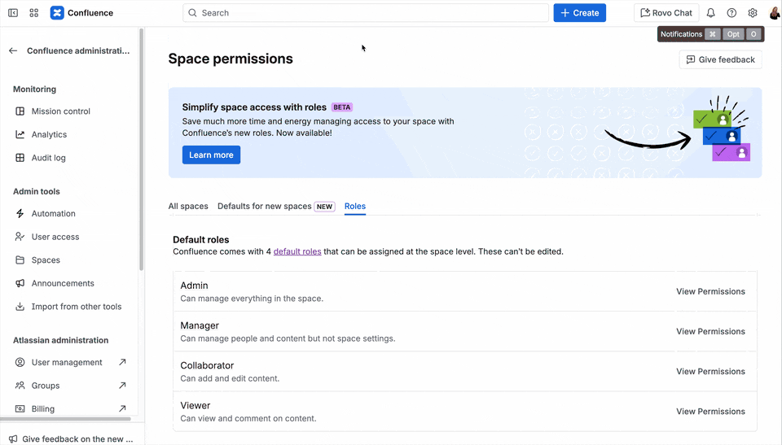Screen dimensions: 782x445
Task: Click the back arrow beside Confluence administration
Action: tap(13, 50)
